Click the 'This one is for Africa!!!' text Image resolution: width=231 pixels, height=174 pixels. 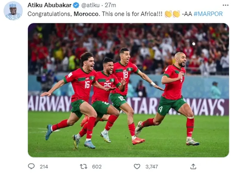point(132,14)
